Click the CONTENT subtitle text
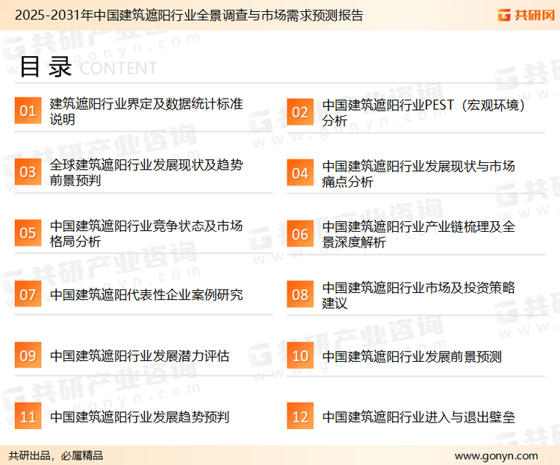The image size is (560, 465). click(x=118, y=68)
